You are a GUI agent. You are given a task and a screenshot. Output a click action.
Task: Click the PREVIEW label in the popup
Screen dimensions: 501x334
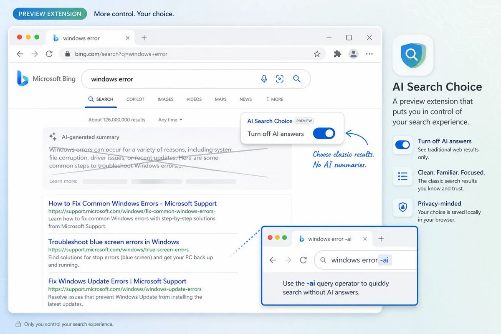tap(304, 121)
